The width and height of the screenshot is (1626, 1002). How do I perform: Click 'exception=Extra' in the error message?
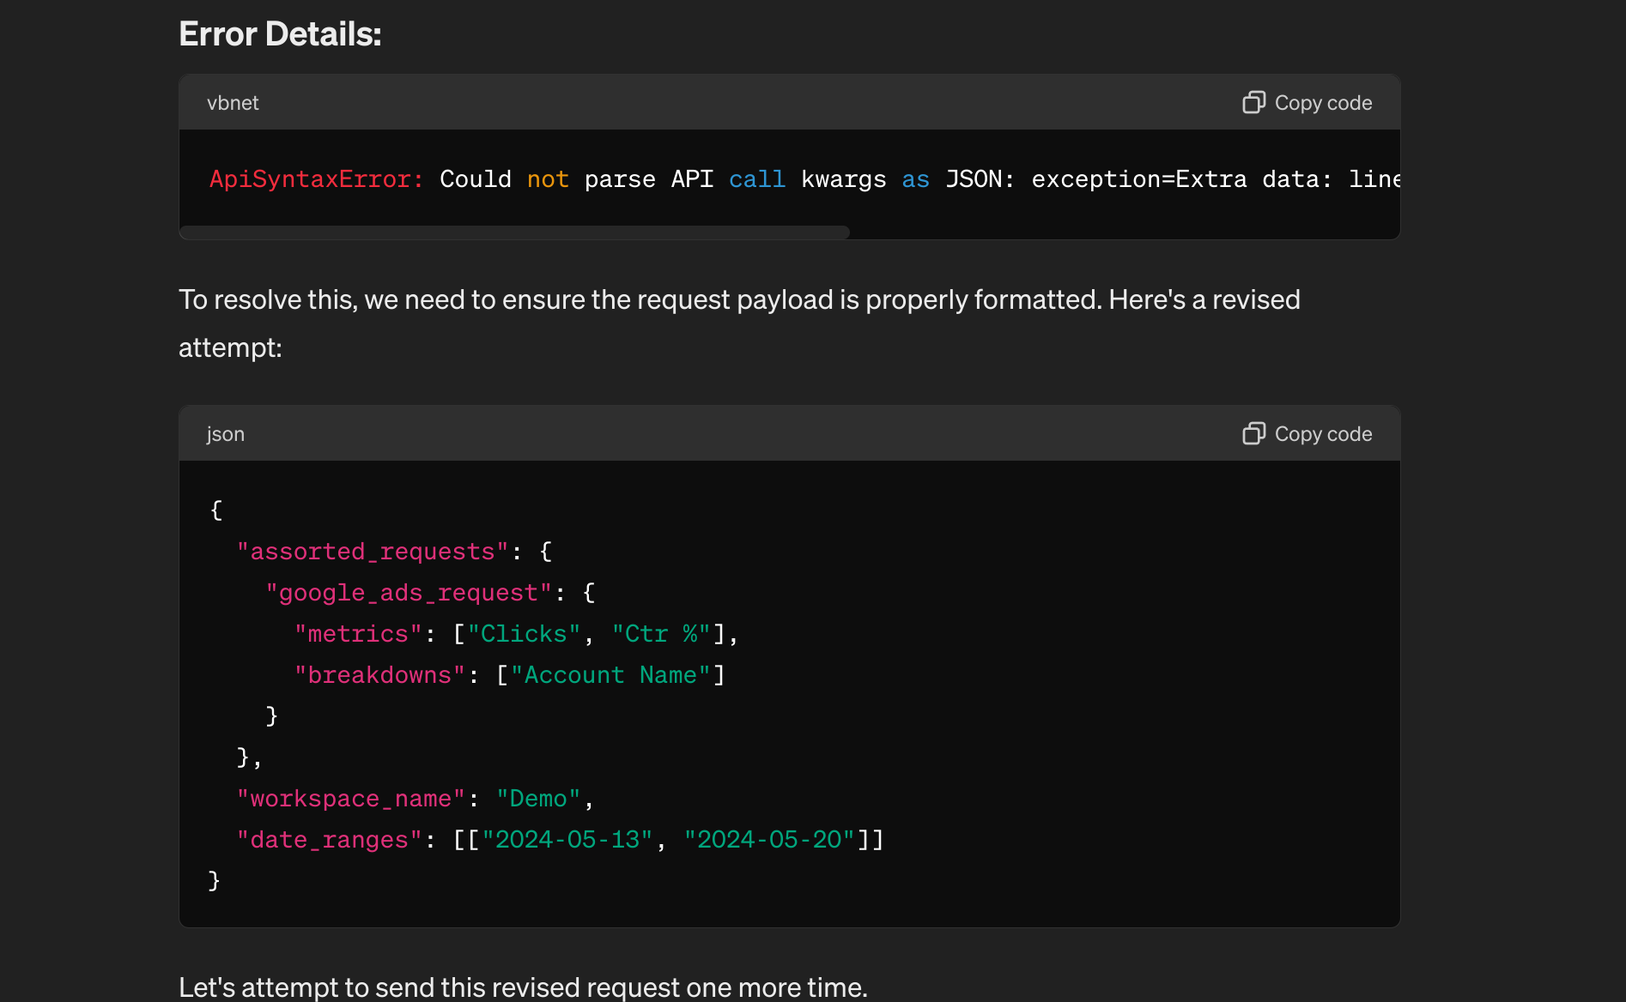click(x=1139, y=179)
